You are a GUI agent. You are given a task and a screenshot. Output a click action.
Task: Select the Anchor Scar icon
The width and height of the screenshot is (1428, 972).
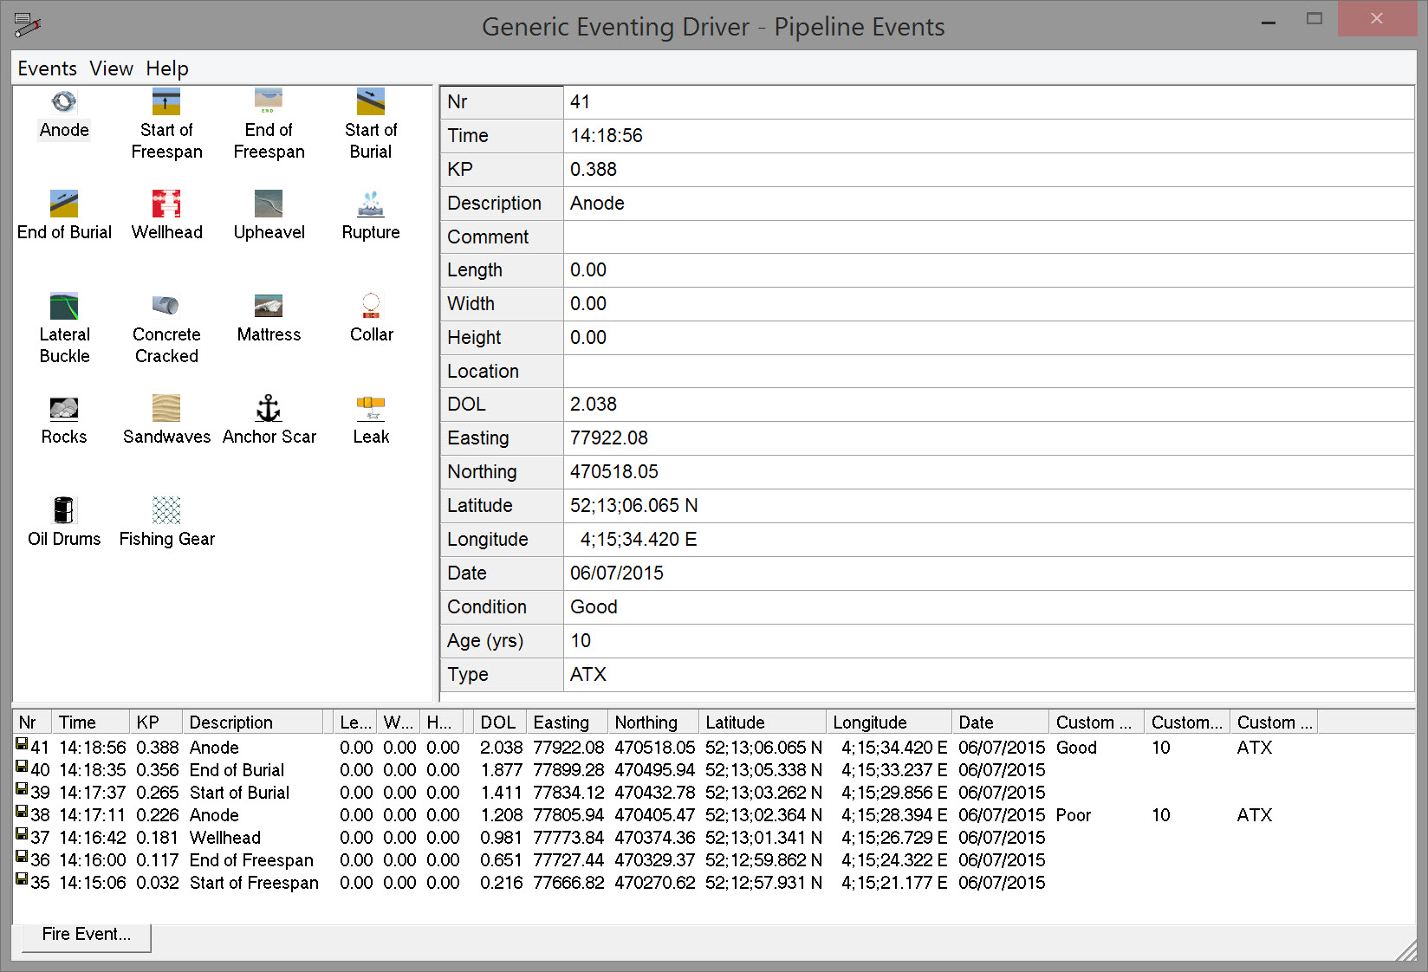pos(269,409)
